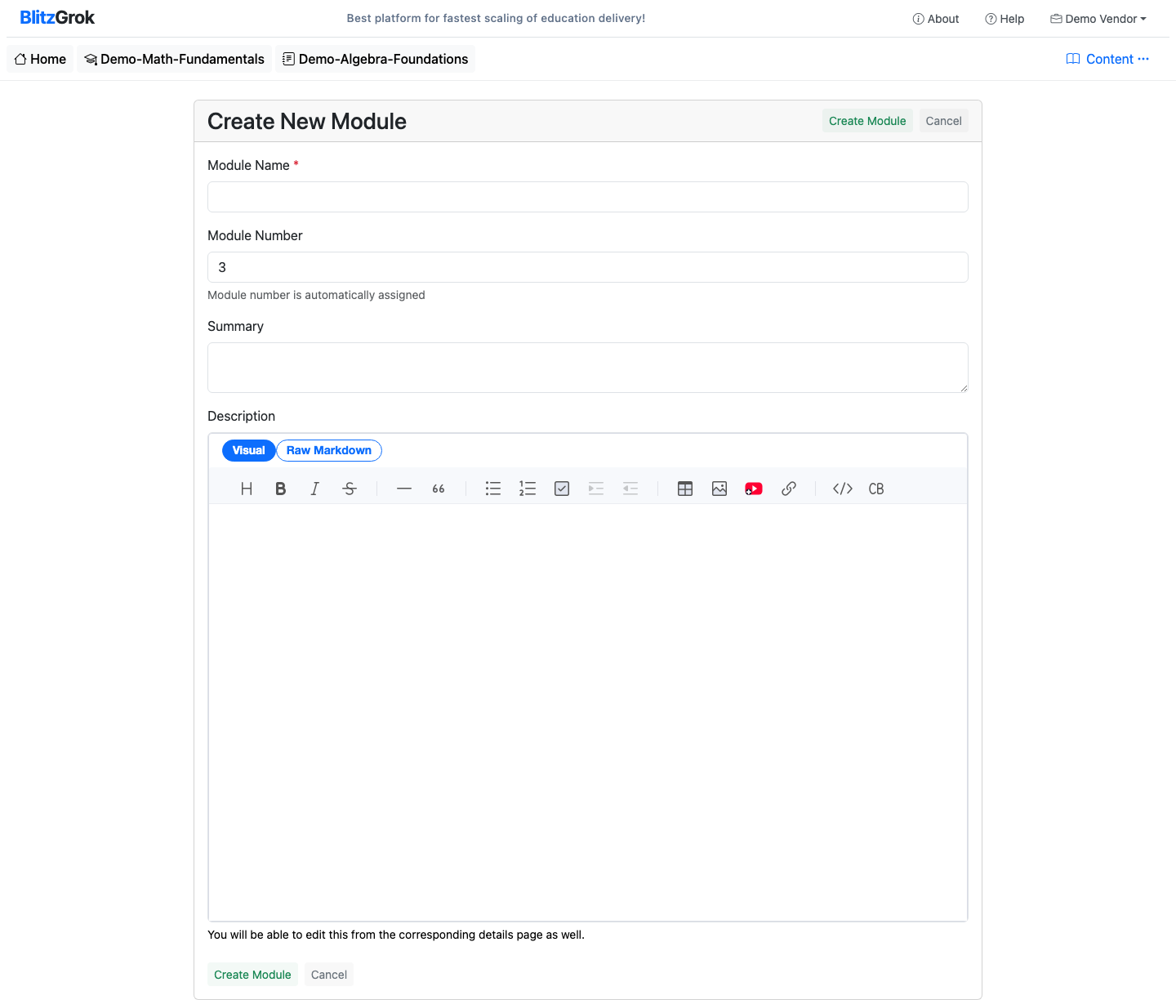Click the indent toolbar icon
1176x1000 pixels.
click(596, 489)
